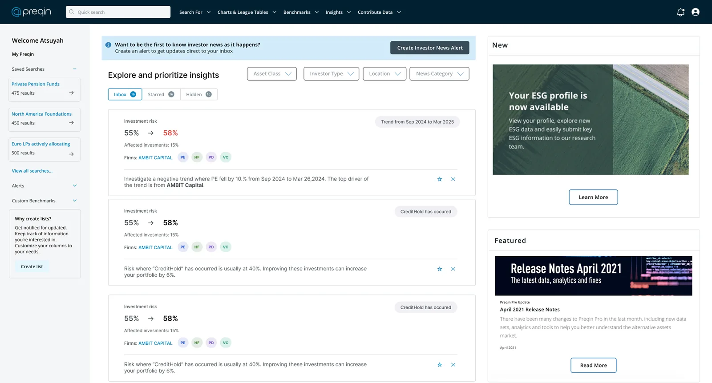
Task: Click the HF badge in the second card
Action: pos(197,247)
